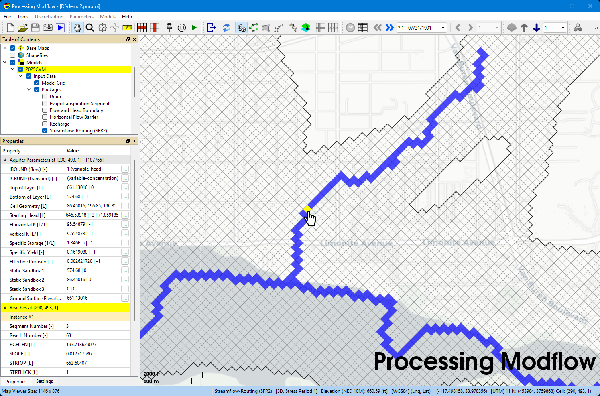Image resolution: width=600 pixels, height=396 pixels.
Task: Select the scattered points tool
Action: (279, 28)
